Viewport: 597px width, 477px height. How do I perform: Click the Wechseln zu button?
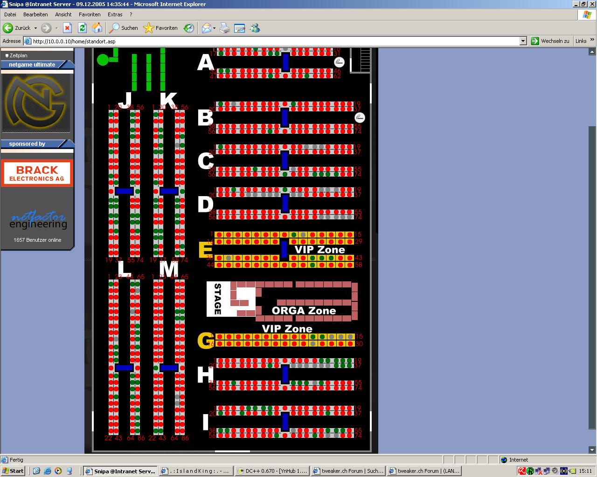tap(550, 41)
